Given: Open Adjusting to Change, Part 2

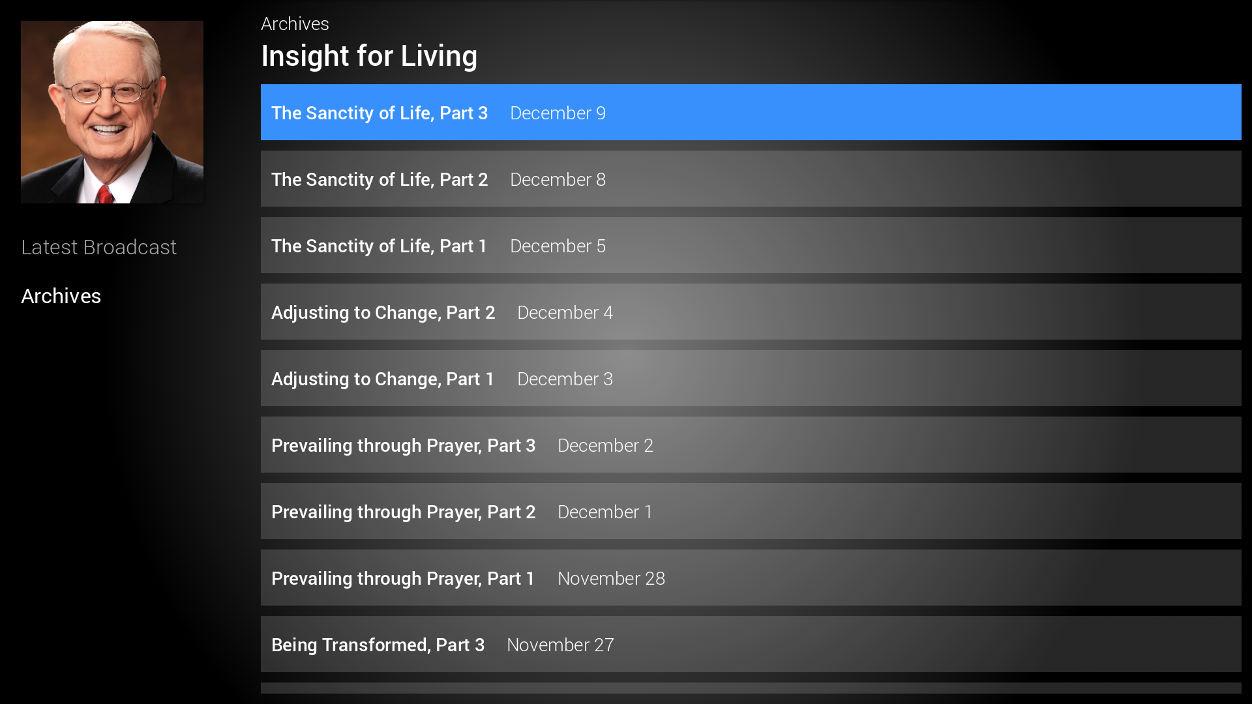Looking at the screenshot, I should pos(383,312).
